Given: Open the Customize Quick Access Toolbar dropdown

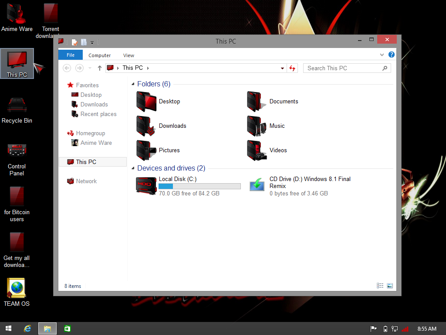Looking at the screenshot, I should 92,43.
